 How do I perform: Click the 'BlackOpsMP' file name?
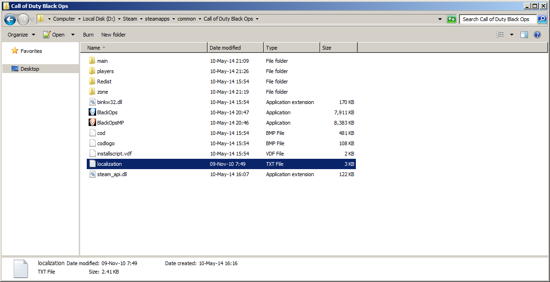coord(111,123)
